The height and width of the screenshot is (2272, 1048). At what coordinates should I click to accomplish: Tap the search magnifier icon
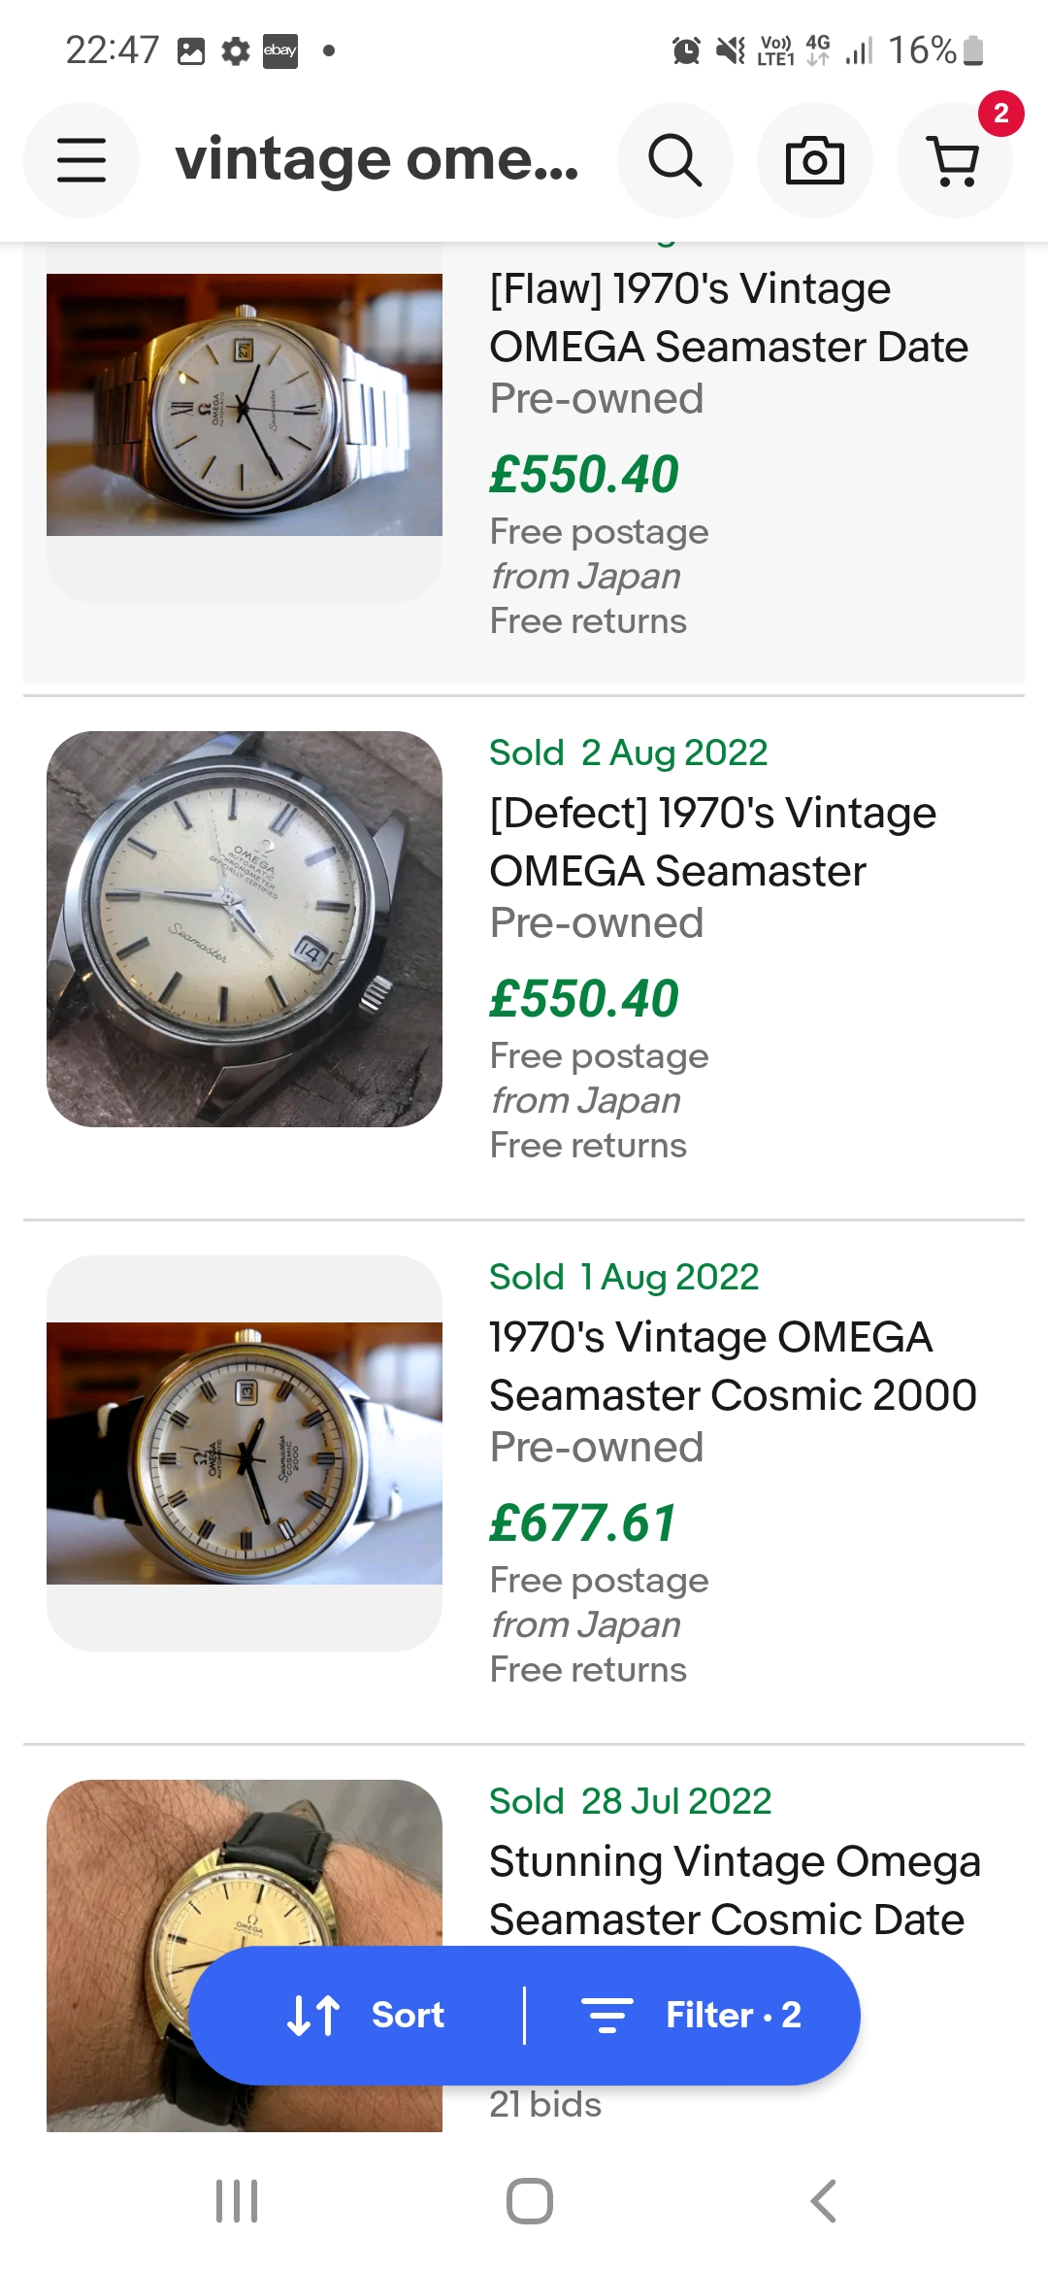674,160
